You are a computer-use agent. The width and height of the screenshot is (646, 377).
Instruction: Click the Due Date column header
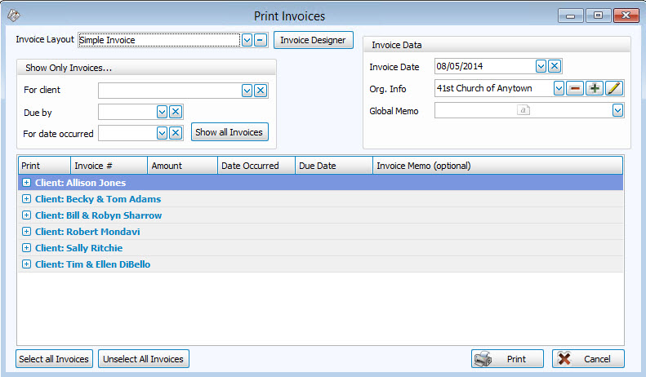(x=333, y=166)
